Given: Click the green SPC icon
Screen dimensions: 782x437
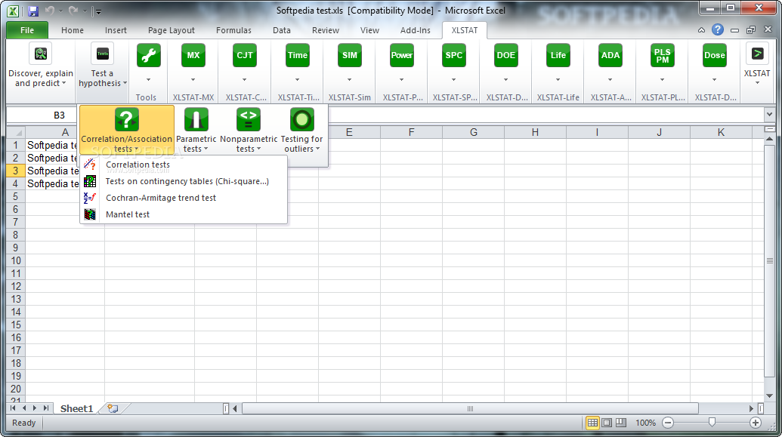Looking at the screenshot, I should point(454,55).
